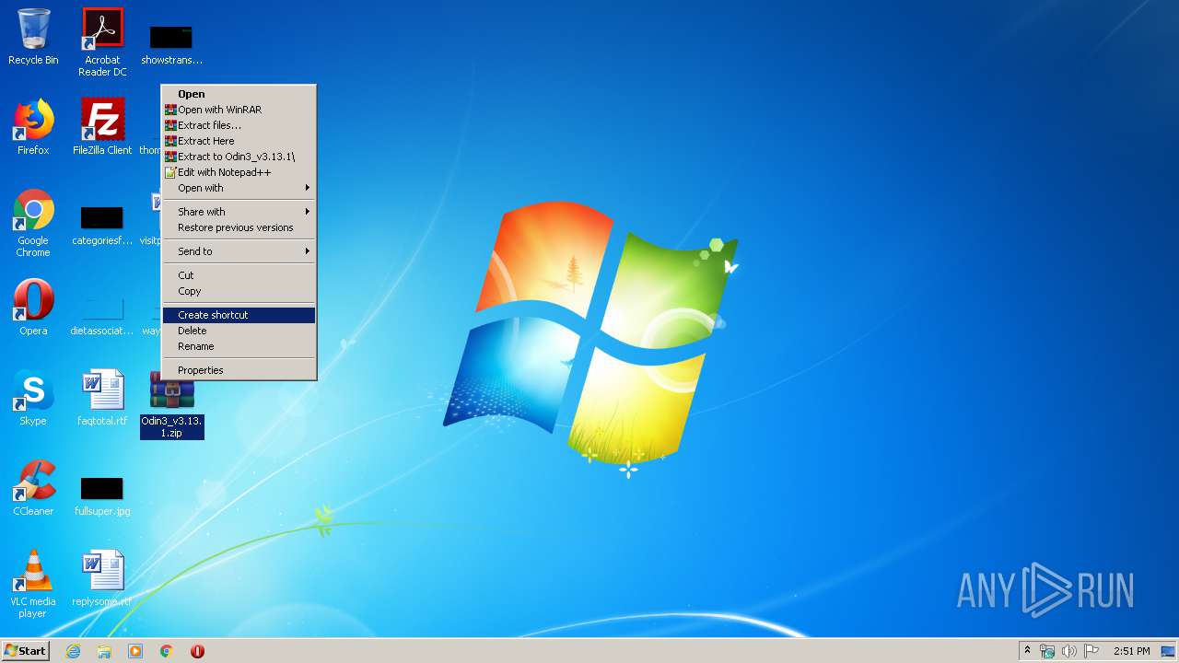Select the Skype desktop icon
The image size is (1179, 663).
[x=33, y=398]
